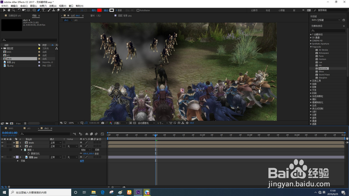
Task: Select the Ellipse shape tool
Action: point(34,10)
